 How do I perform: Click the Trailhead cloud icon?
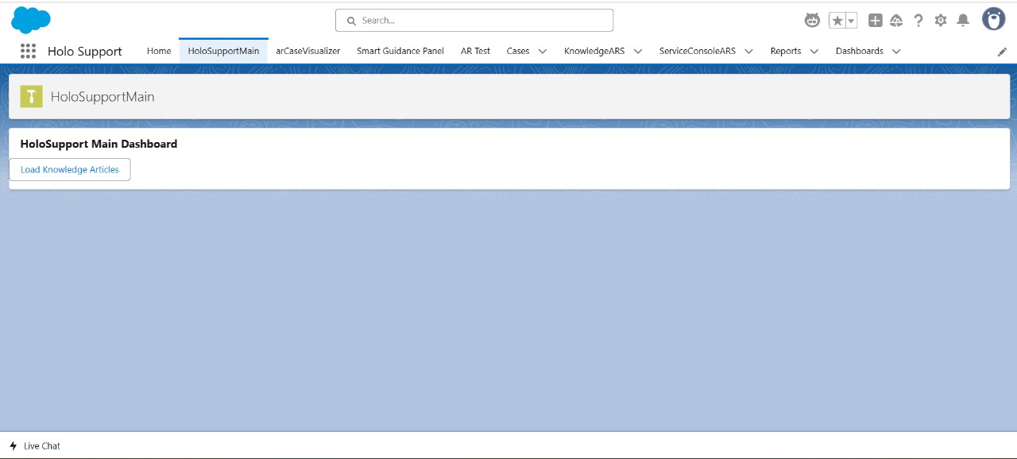tap(896, 21)
